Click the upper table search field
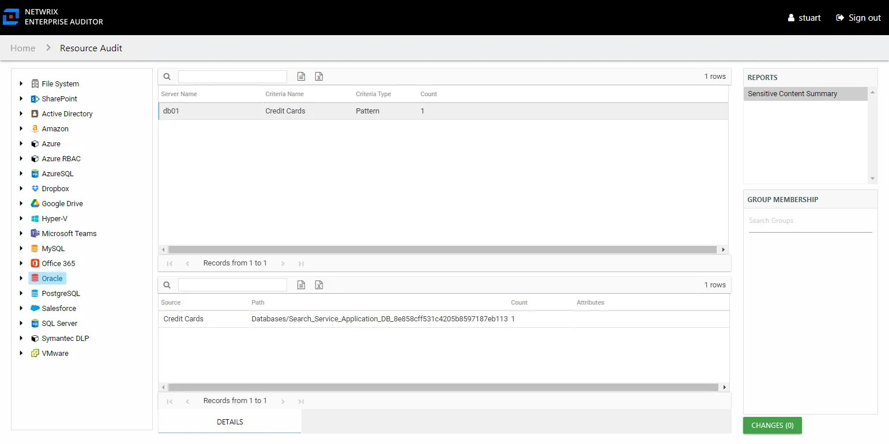Screen dimensions: 889x444 pos(232,77)
